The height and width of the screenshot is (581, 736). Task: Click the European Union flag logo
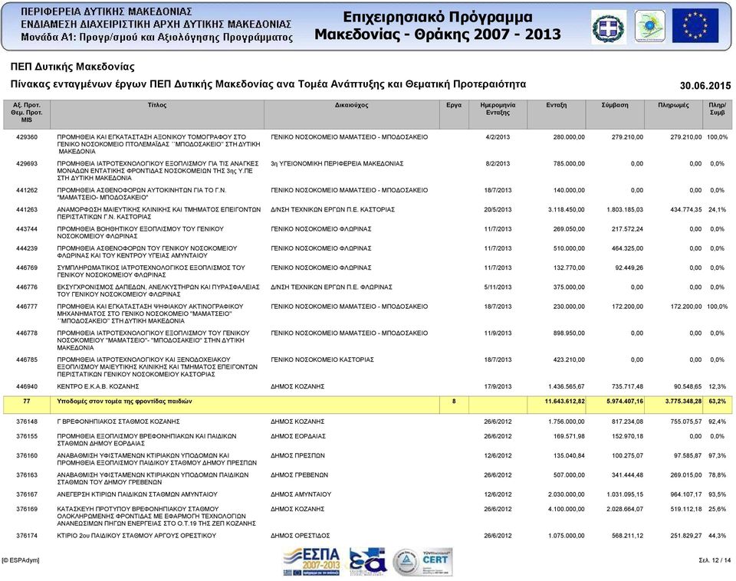coord(695,26)
